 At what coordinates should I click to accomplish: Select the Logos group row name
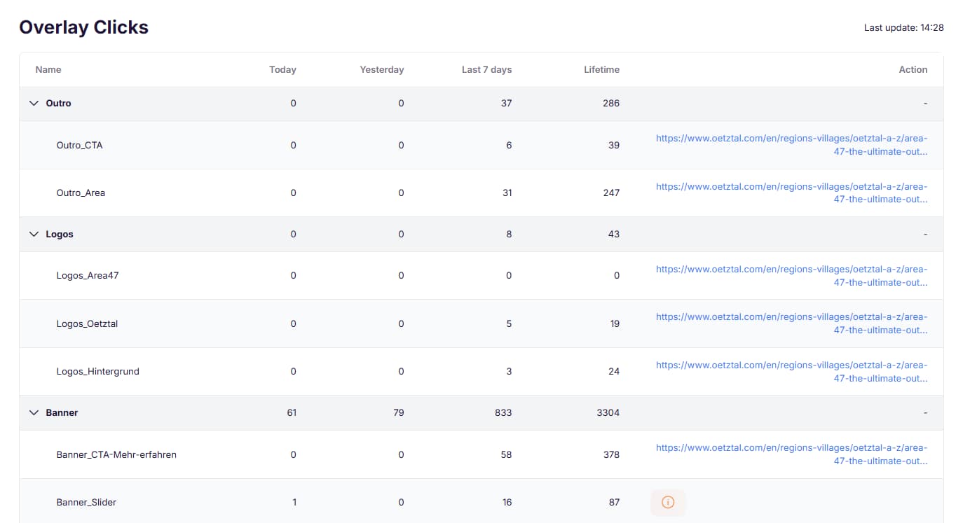point(60,234)
